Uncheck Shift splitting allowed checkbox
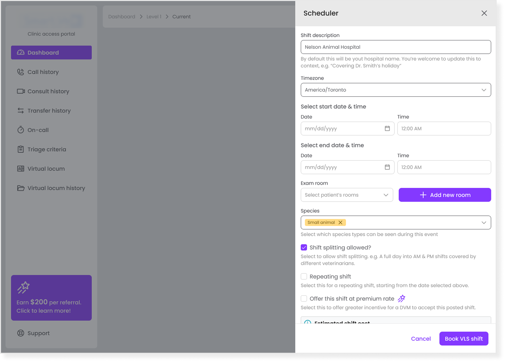 [304, 247]
